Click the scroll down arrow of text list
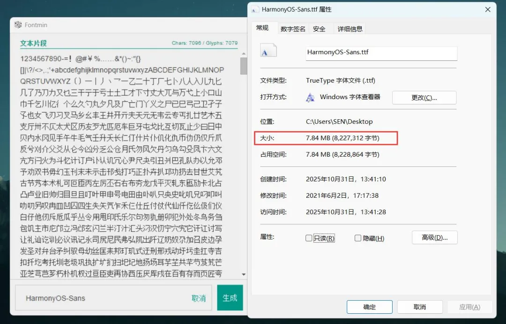Viewport: 506px width, 324px height. tap(244, 274)
